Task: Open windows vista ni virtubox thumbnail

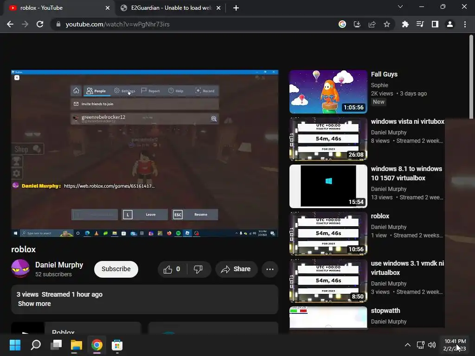Action: (x=328, y=139)
